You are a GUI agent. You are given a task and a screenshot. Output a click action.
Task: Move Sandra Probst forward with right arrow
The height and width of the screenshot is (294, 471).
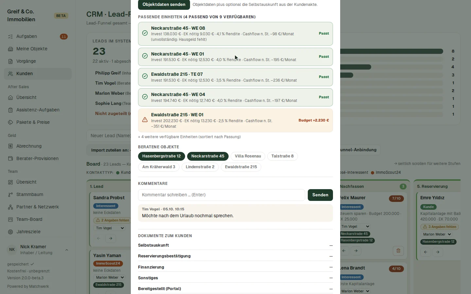111,238
